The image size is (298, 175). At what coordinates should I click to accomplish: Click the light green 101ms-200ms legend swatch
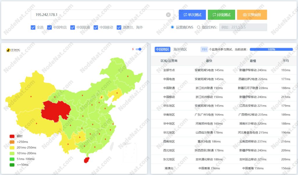pyautogui.click(x=12, y=154)
